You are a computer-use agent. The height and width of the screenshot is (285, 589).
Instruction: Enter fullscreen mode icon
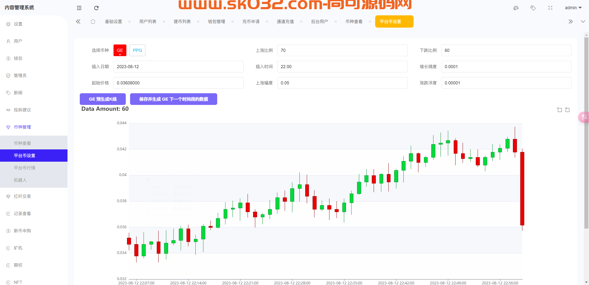click(550, 8)
